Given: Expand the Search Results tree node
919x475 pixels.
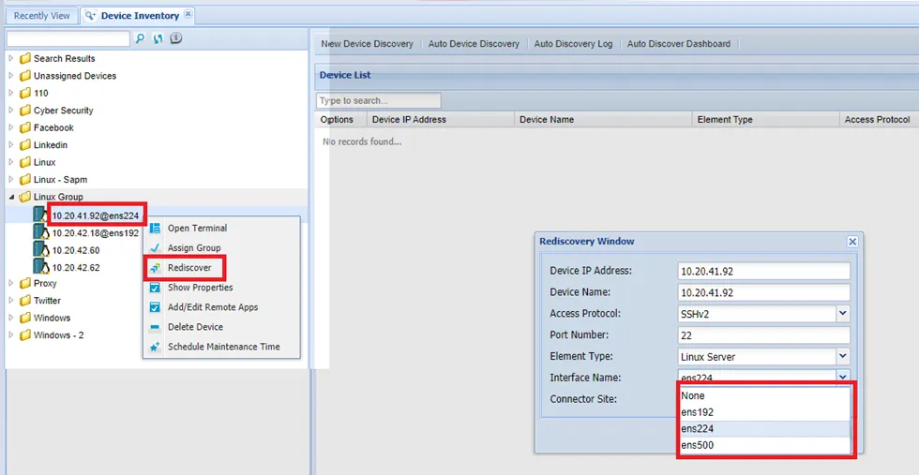Looking at the screenshot, I should point(11,59).
